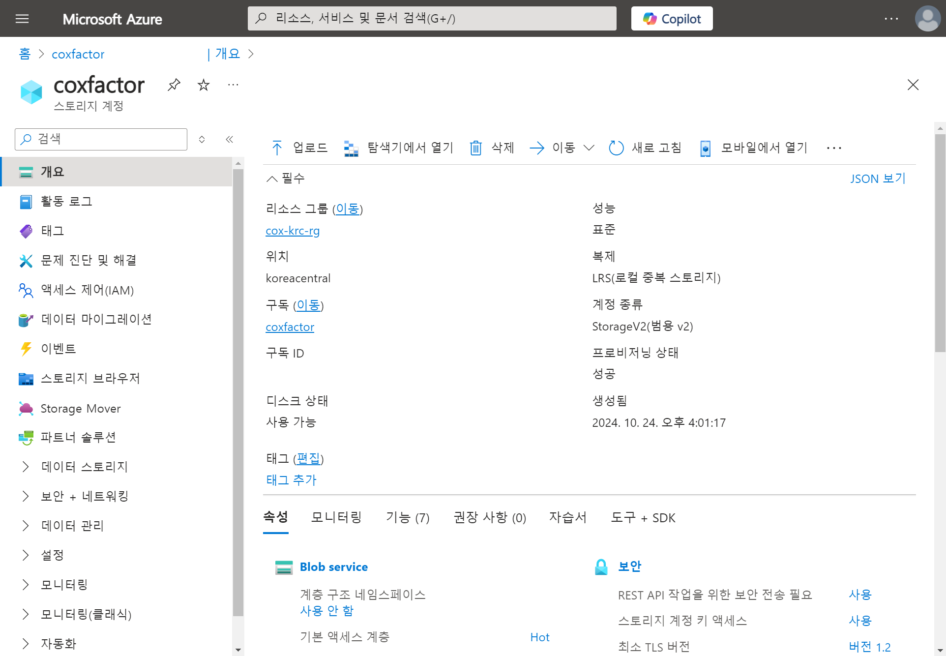Click JSON 보기 link

click(x=878, y=179)
